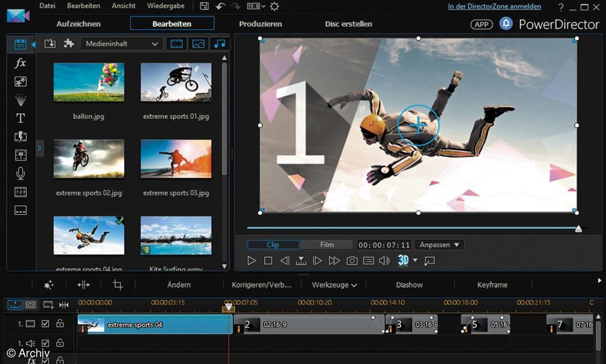Expand the Werkzeuge dropdown
Screen dimensions: 606x364
click(x=334, y=285)
